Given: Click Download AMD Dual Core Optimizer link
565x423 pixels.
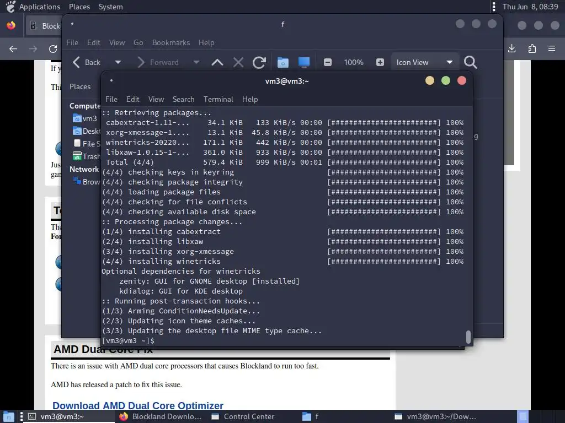Looking at the screenshot, I should coord(137,405).
